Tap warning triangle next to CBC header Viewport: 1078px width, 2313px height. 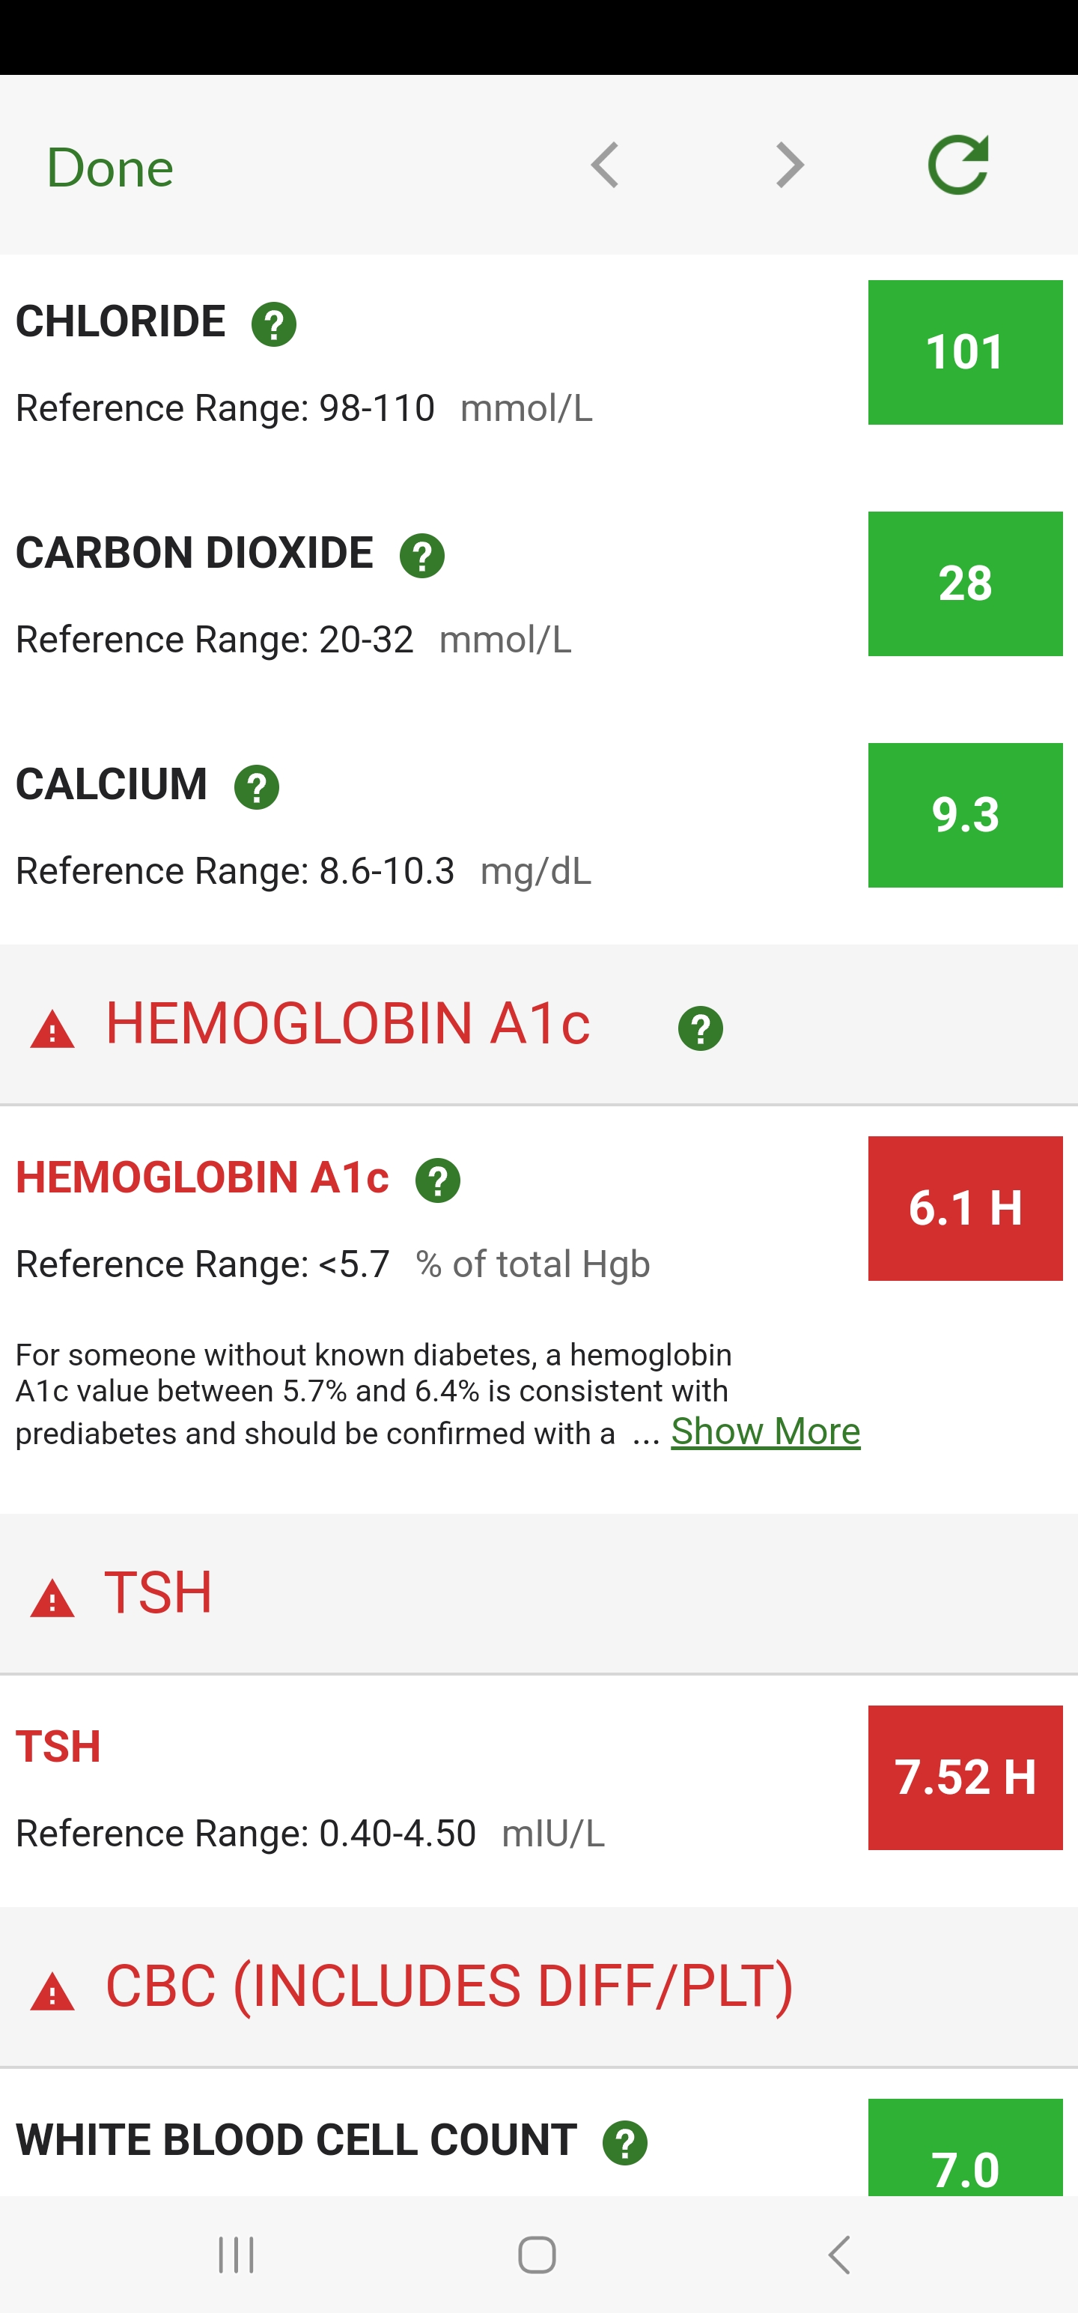[x=52, y=1993]
